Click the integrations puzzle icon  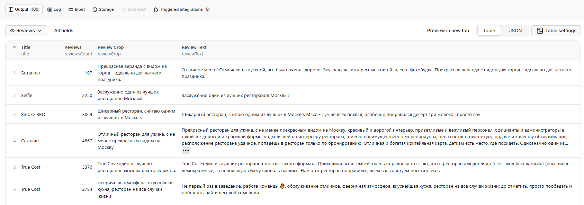coord(156,9)
